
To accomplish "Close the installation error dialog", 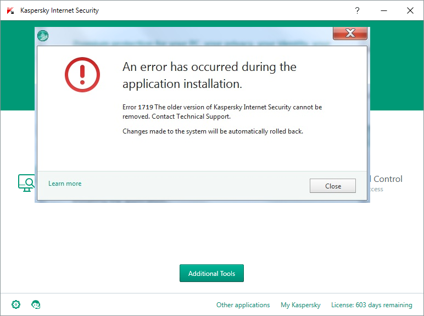I will coord(333,186).
